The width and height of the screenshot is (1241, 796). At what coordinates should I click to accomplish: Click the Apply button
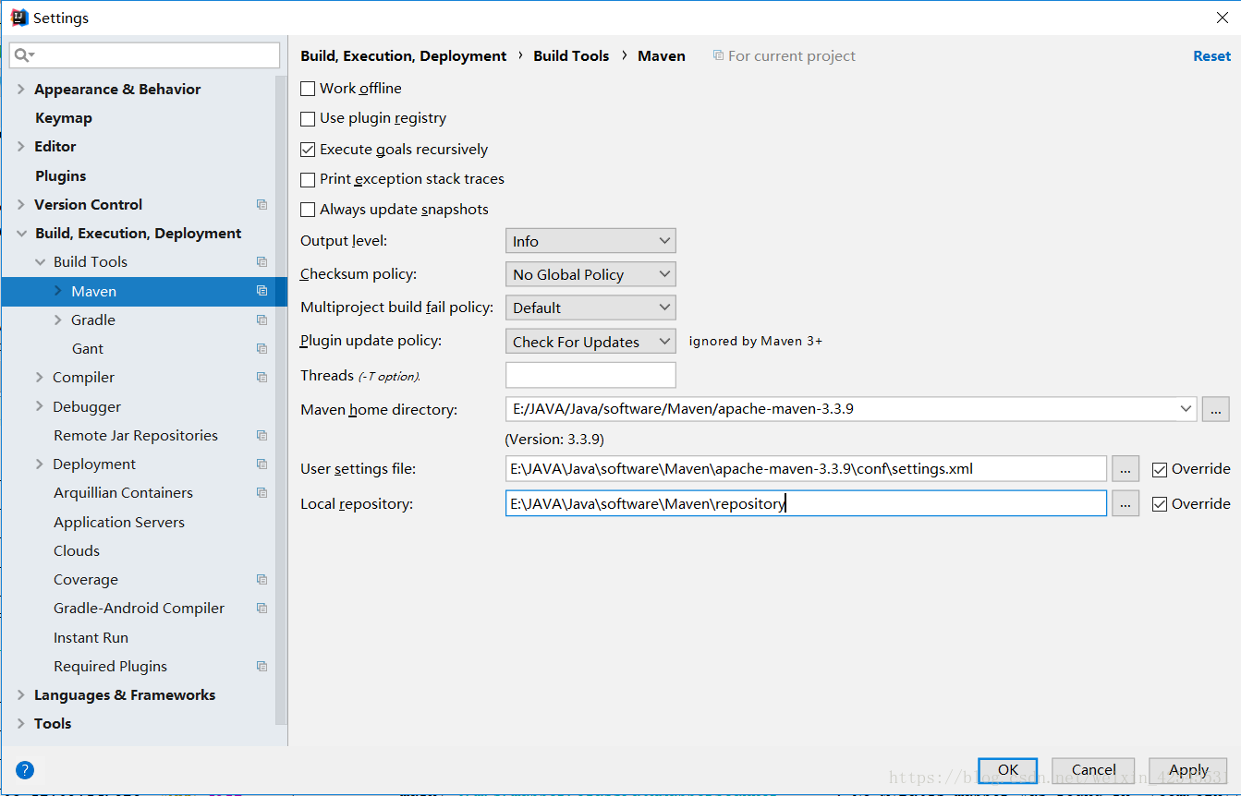(x=1188, y=770)
